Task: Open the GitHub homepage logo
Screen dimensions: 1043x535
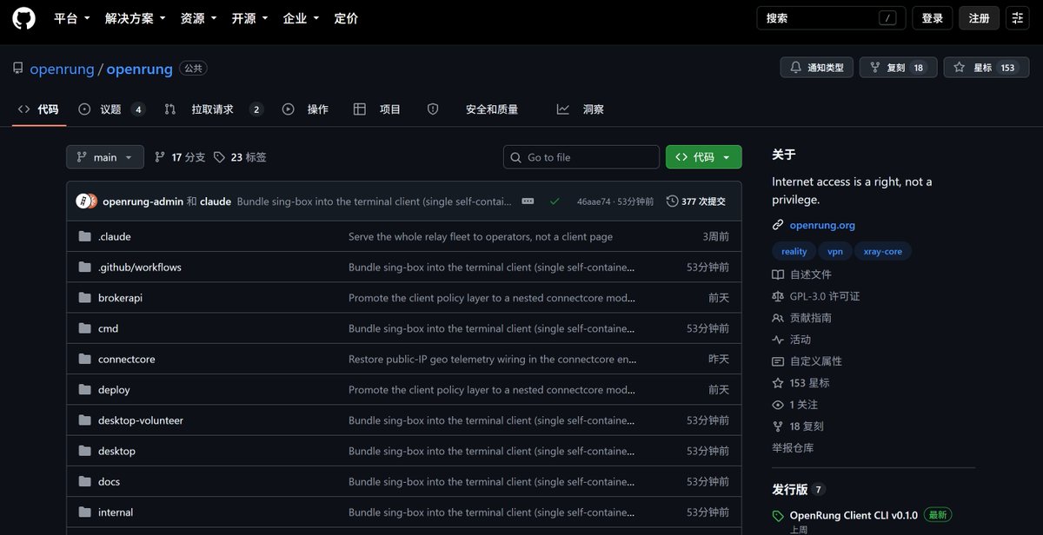Action: coord(24,18)
